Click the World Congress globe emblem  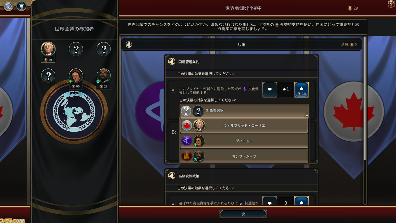(74, 111)
